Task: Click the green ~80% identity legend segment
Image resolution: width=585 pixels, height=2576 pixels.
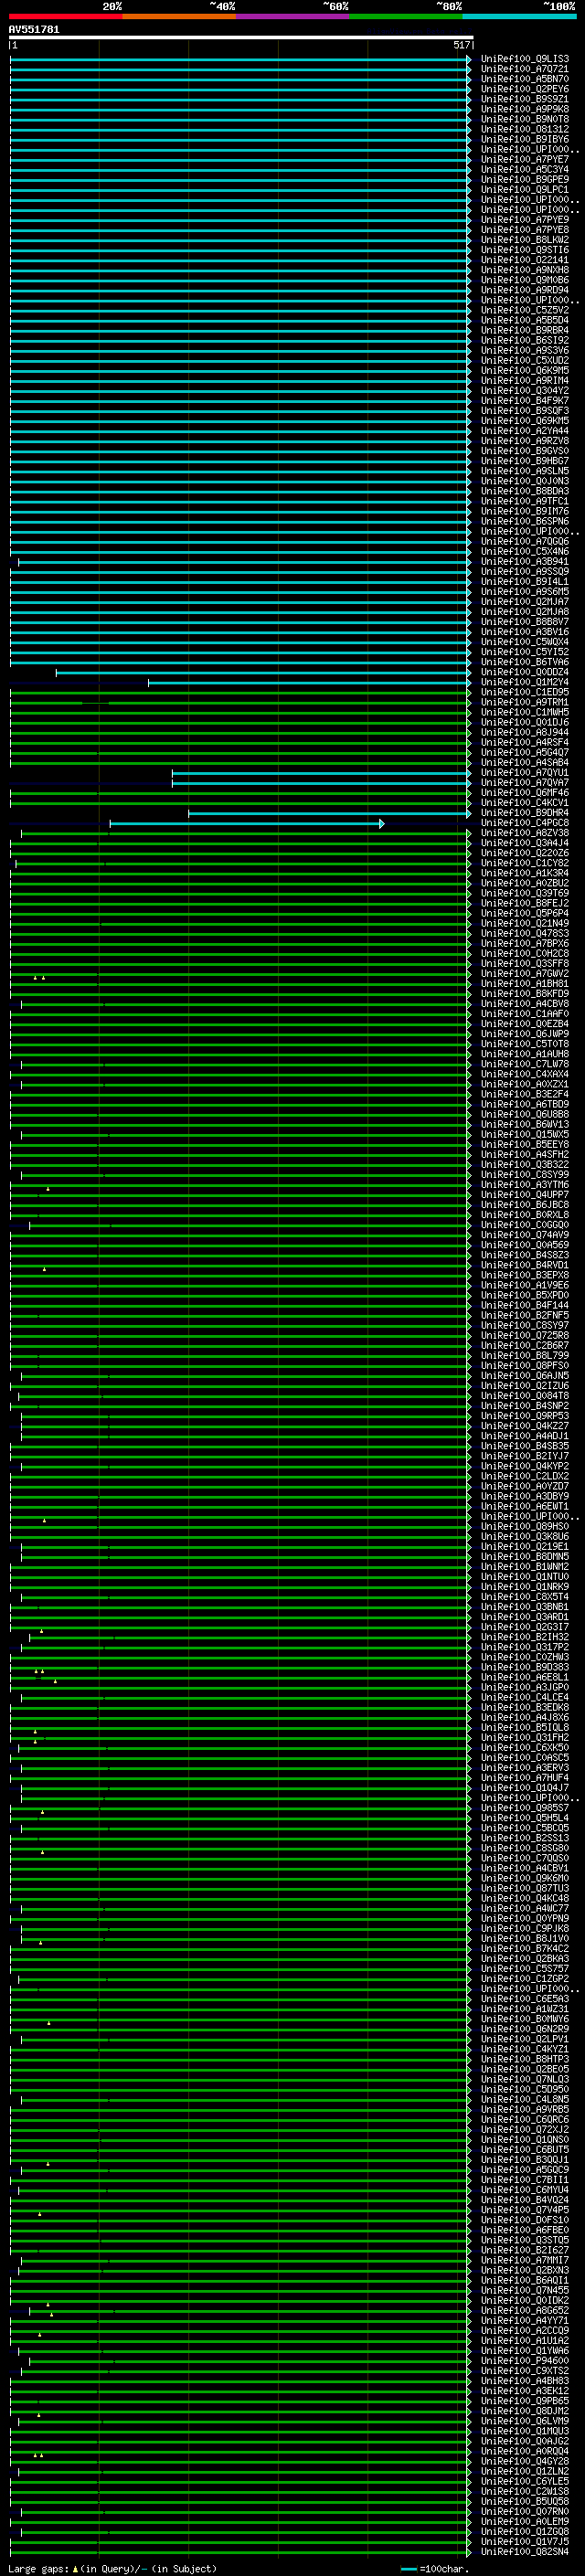Action: [406, 16]
